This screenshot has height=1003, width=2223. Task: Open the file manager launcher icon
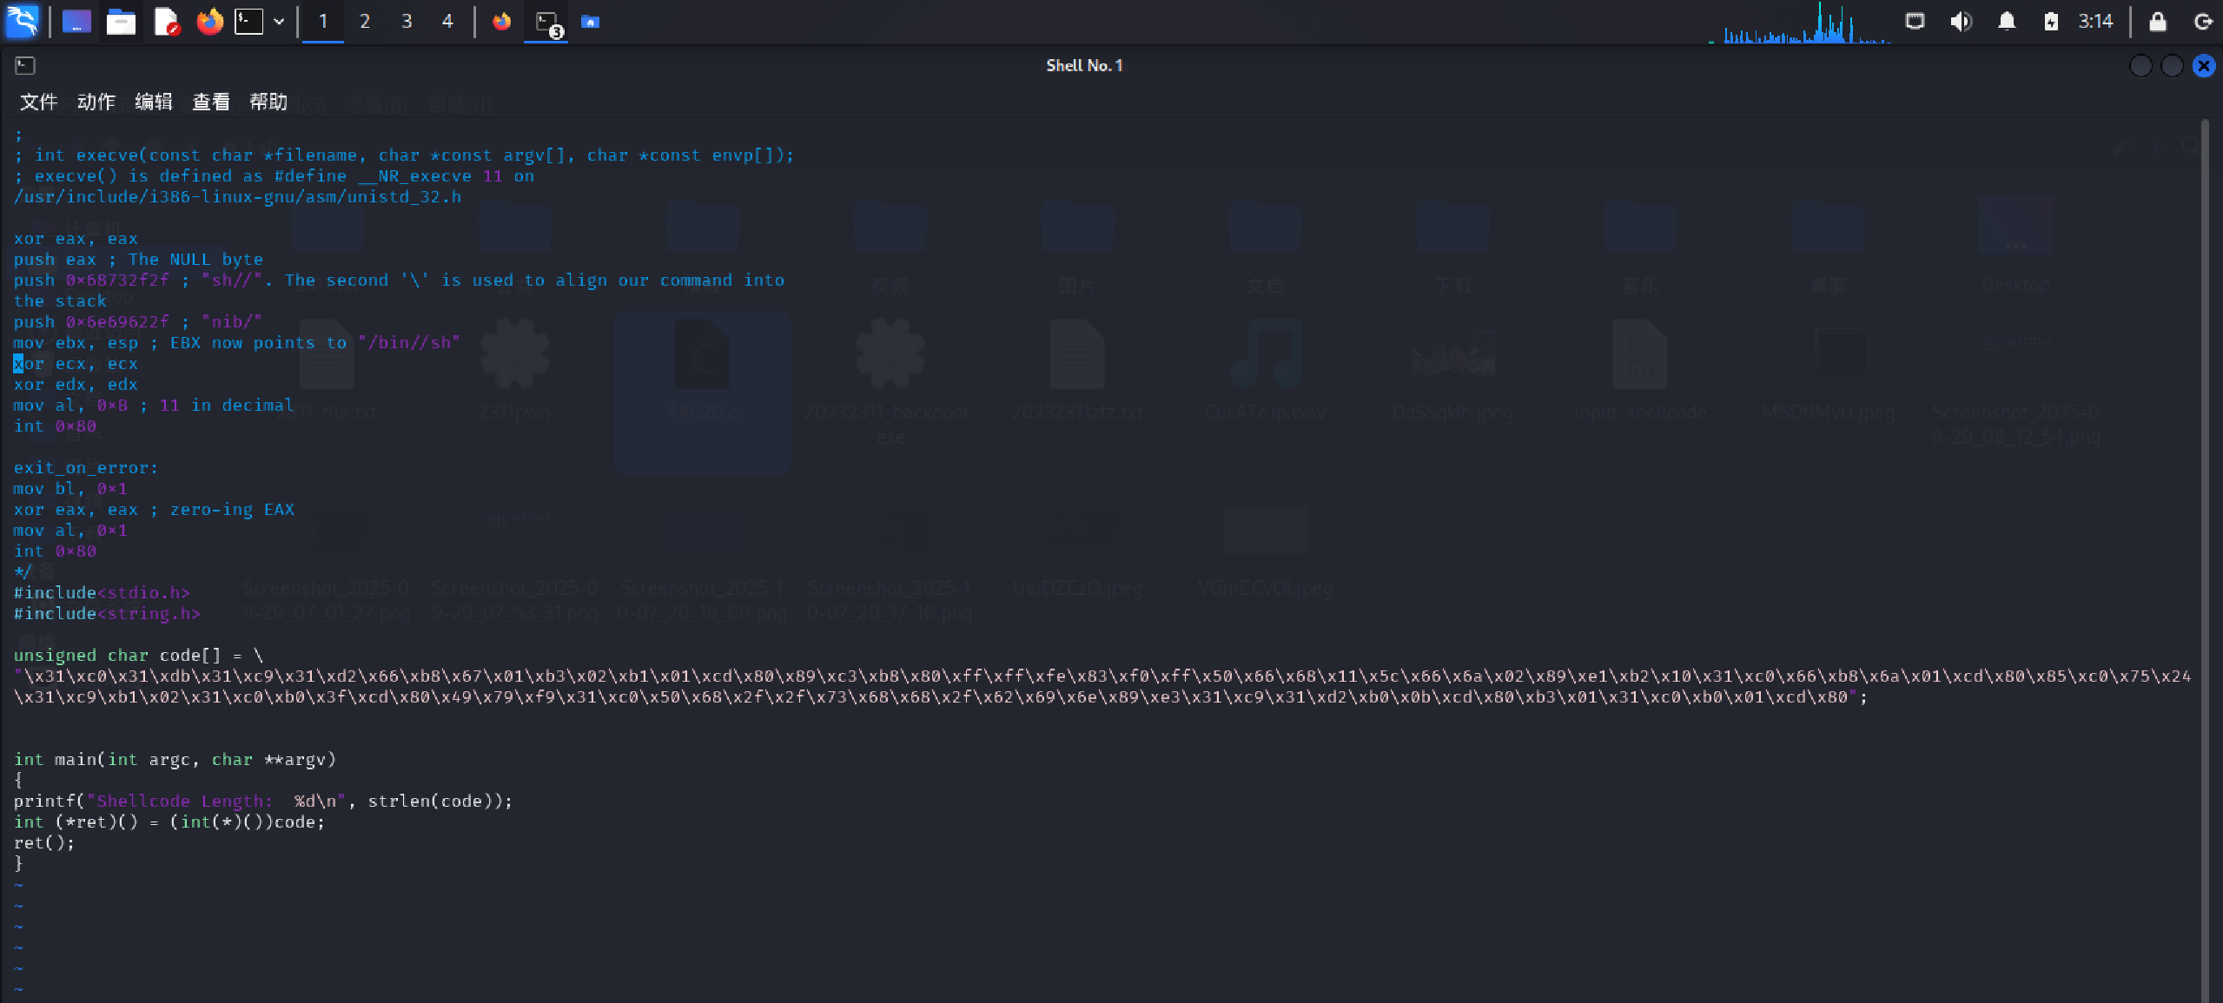[121, 21]
